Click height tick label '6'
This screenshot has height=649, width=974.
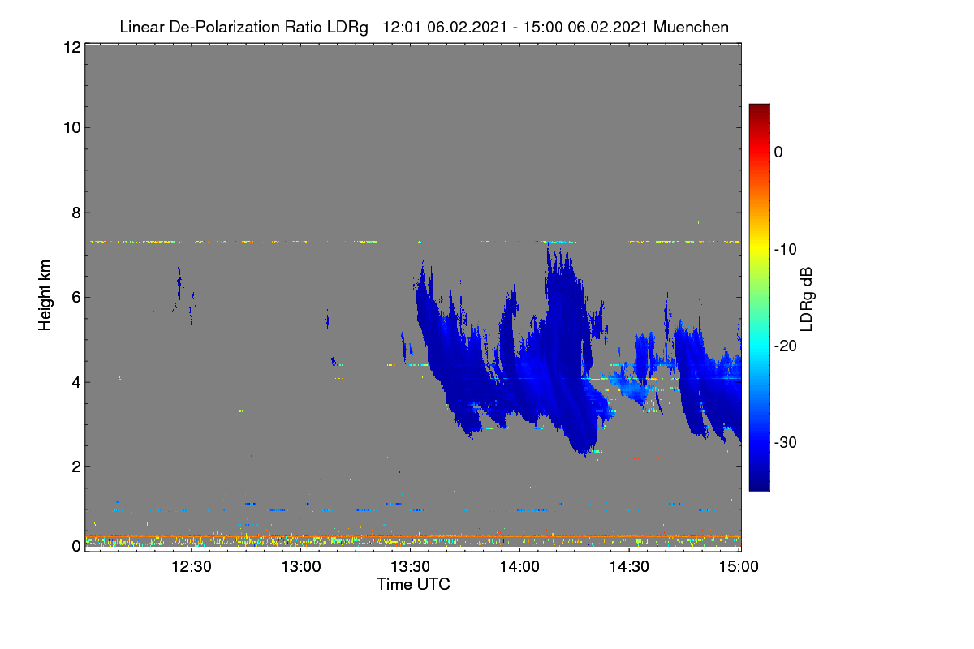(75, 297)
